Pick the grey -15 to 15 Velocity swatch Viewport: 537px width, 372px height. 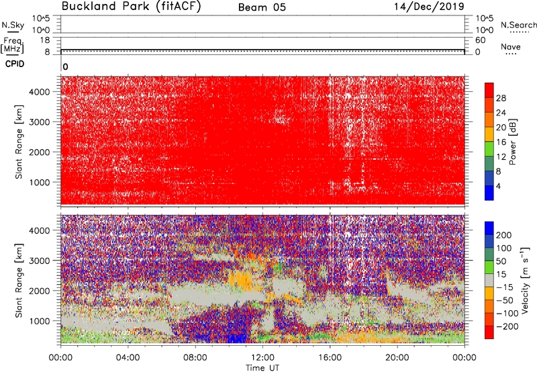coord(489,280)
